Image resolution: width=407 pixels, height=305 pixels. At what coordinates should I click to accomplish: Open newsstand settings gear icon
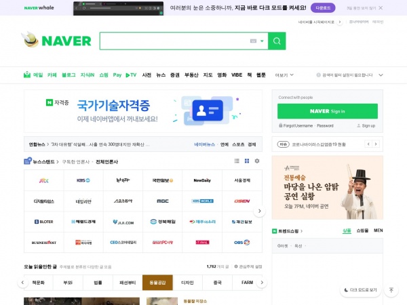coord(257,161)
